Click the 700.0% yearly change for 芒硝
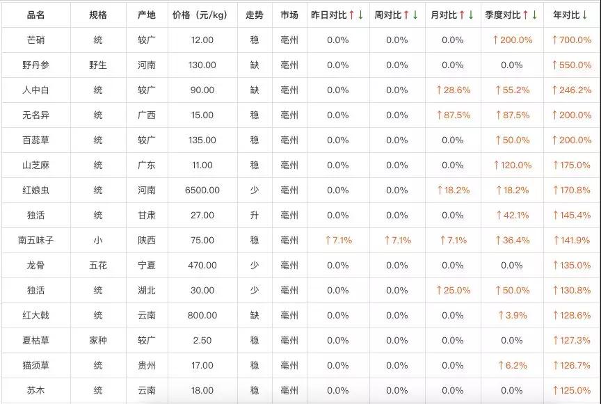This screenshot has height=404, width=601. pos(572,40)
